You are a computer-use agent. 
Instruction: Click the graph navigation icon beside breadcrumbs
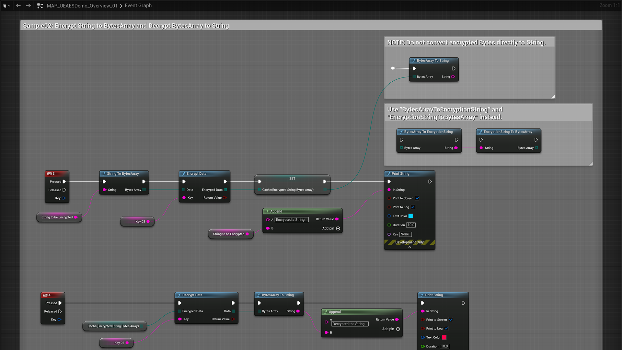(40, 6)
